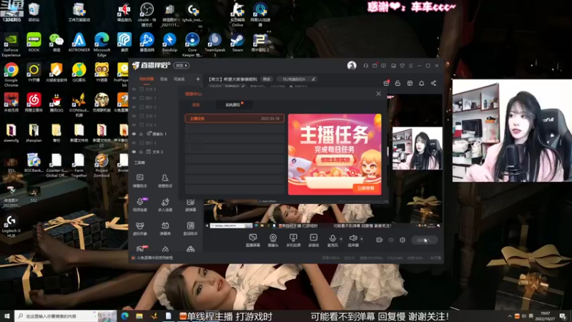The height and width of the screenshot is (322, 572).
Task: Toggle the lock on the 摄像头 1 source
Action: [141, 134]
